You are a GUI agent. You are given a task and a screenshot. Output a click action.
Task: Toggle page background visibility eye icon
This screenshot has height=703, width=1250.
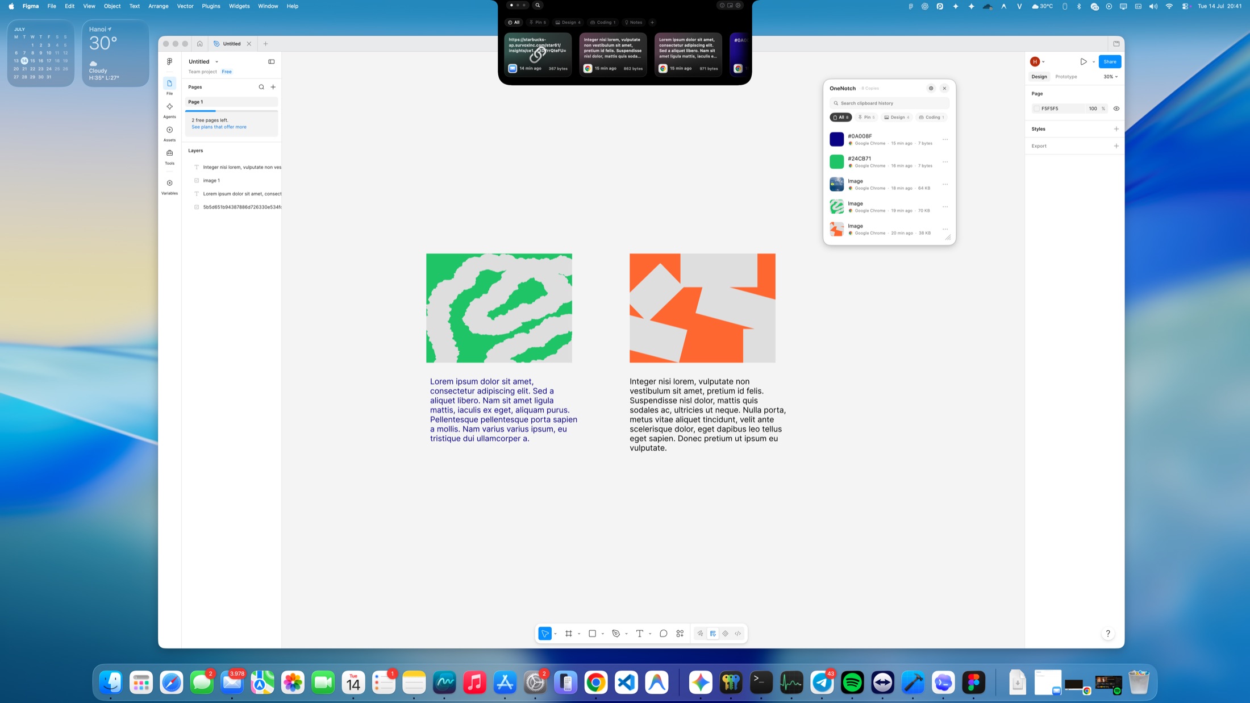[1116, 109]
